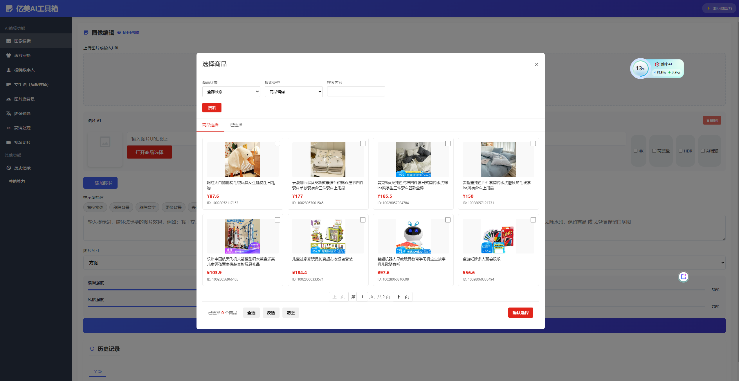Open 虚拟穿搭 via its shirt icon

point(9,55)
